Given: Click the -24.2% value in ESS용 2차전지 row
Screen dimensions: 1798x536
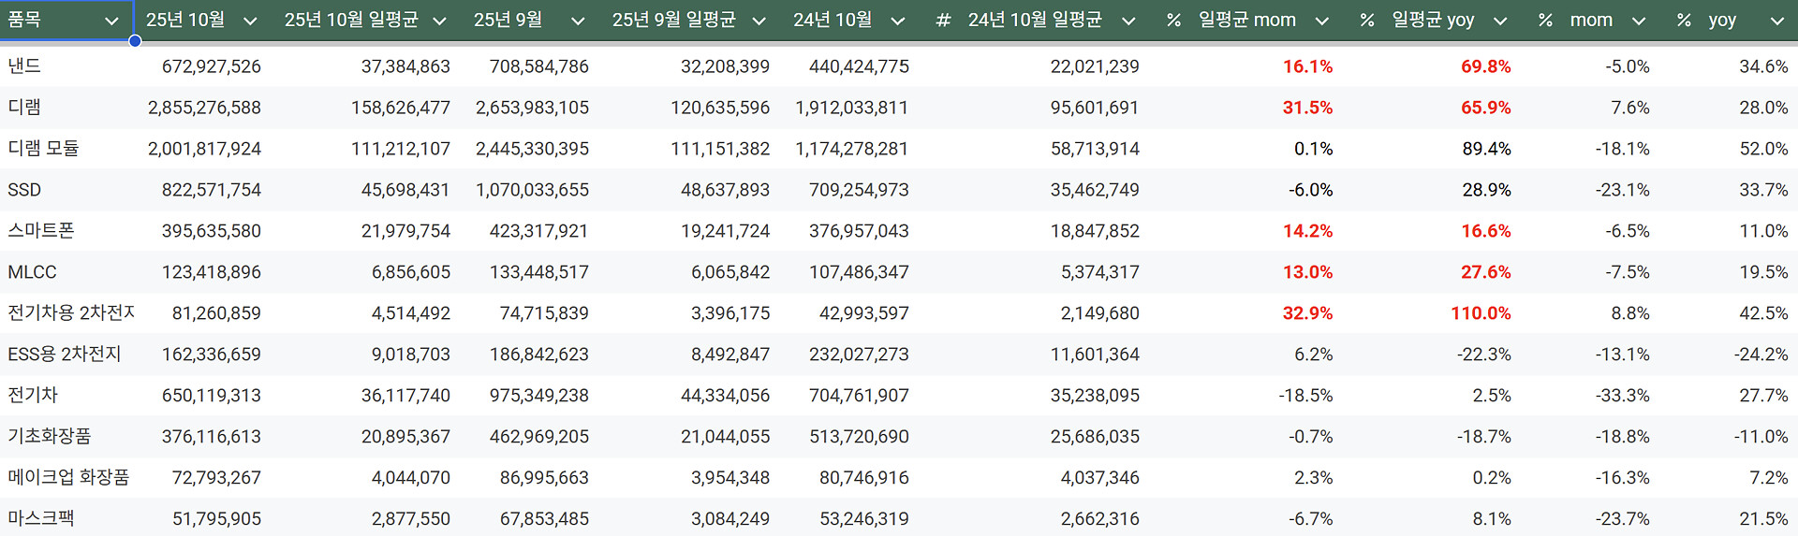Looking at the screenshot, I should click(x=1761, y=355).
